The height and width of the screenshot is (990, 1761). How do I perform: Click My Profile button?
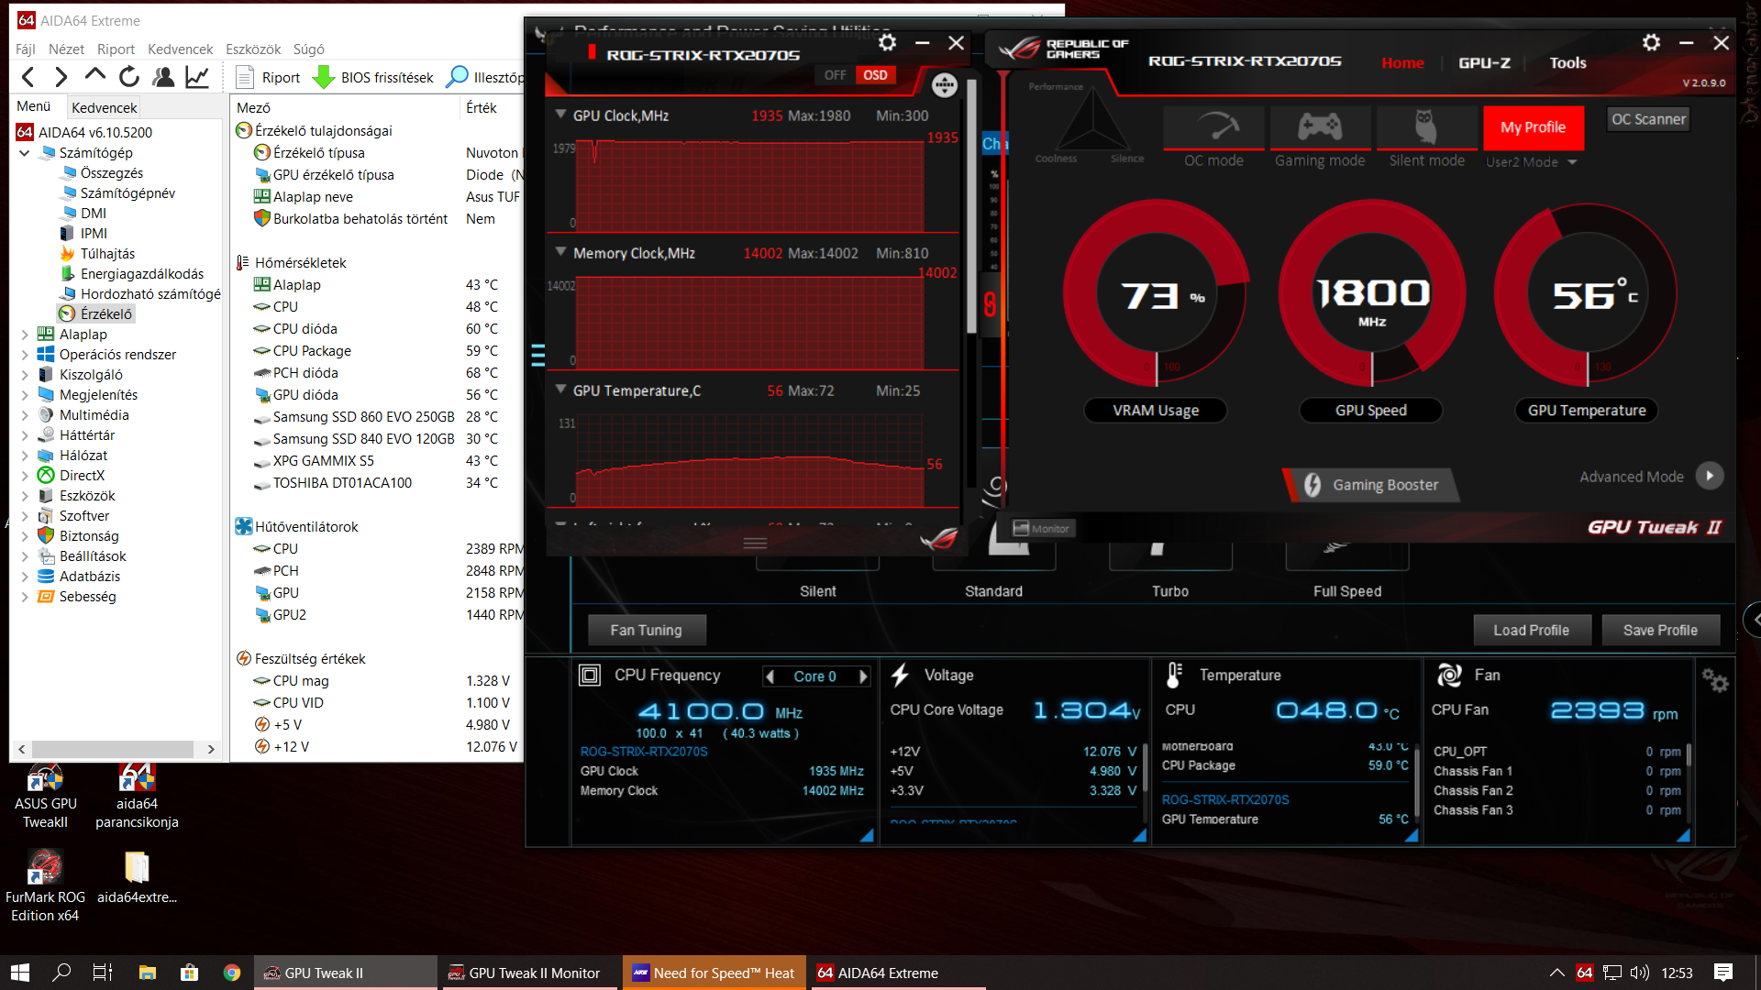[x=1533, y=127]
